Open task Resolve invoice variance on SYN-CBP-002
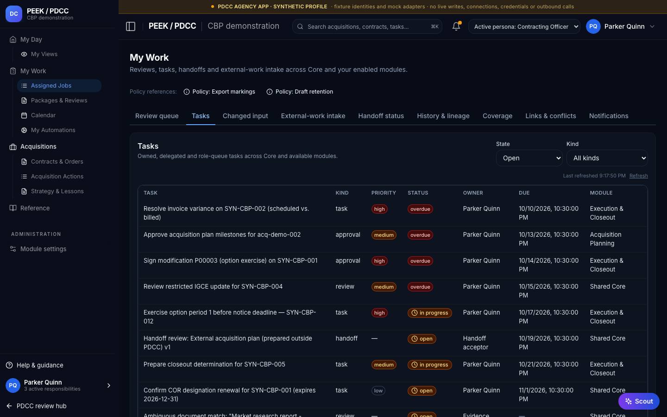This screenshot has width=667, height=417. 226,213
